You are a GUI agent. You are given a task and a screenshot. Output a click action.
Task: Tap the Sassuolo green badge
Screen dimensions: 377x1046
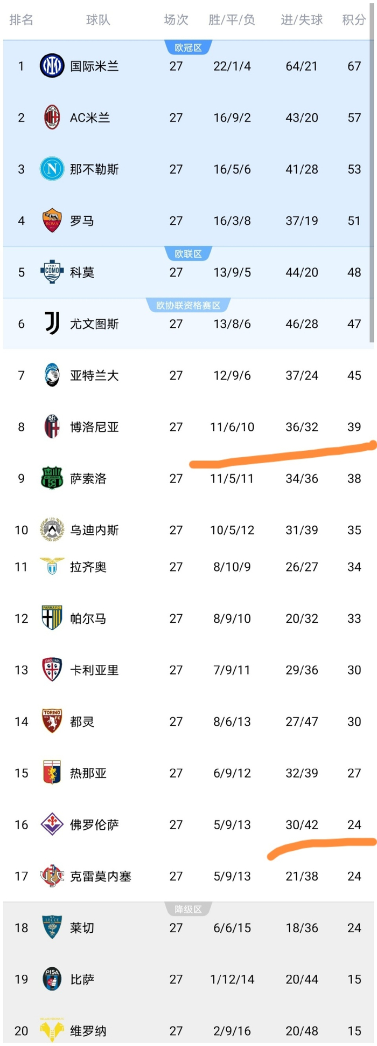click(52, 478)
